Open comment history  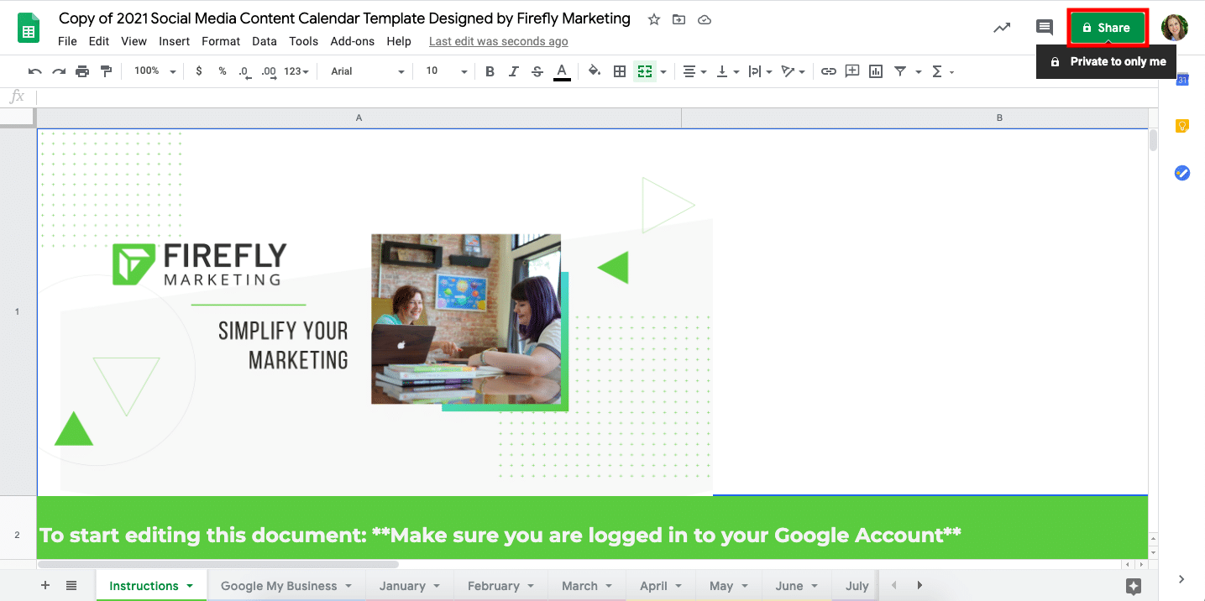1045,28
